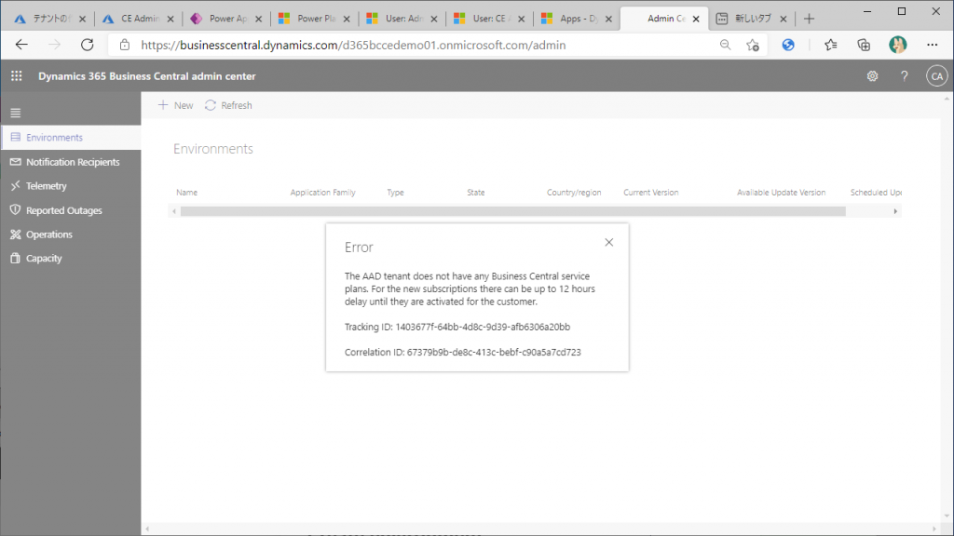Open the app launcher waffle icon
The width and height of the screenshot is (954, 536).
(17, 76)
